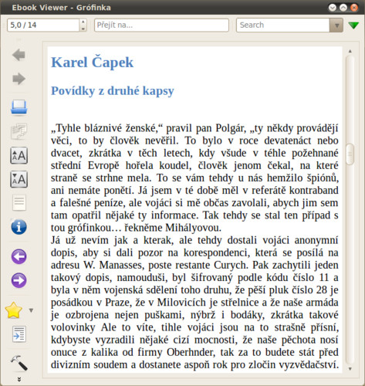365x386 pixels.
Task: Click the scroll up arrow of scrollbar
Action: pyautogui.click(x=350, y=51)
